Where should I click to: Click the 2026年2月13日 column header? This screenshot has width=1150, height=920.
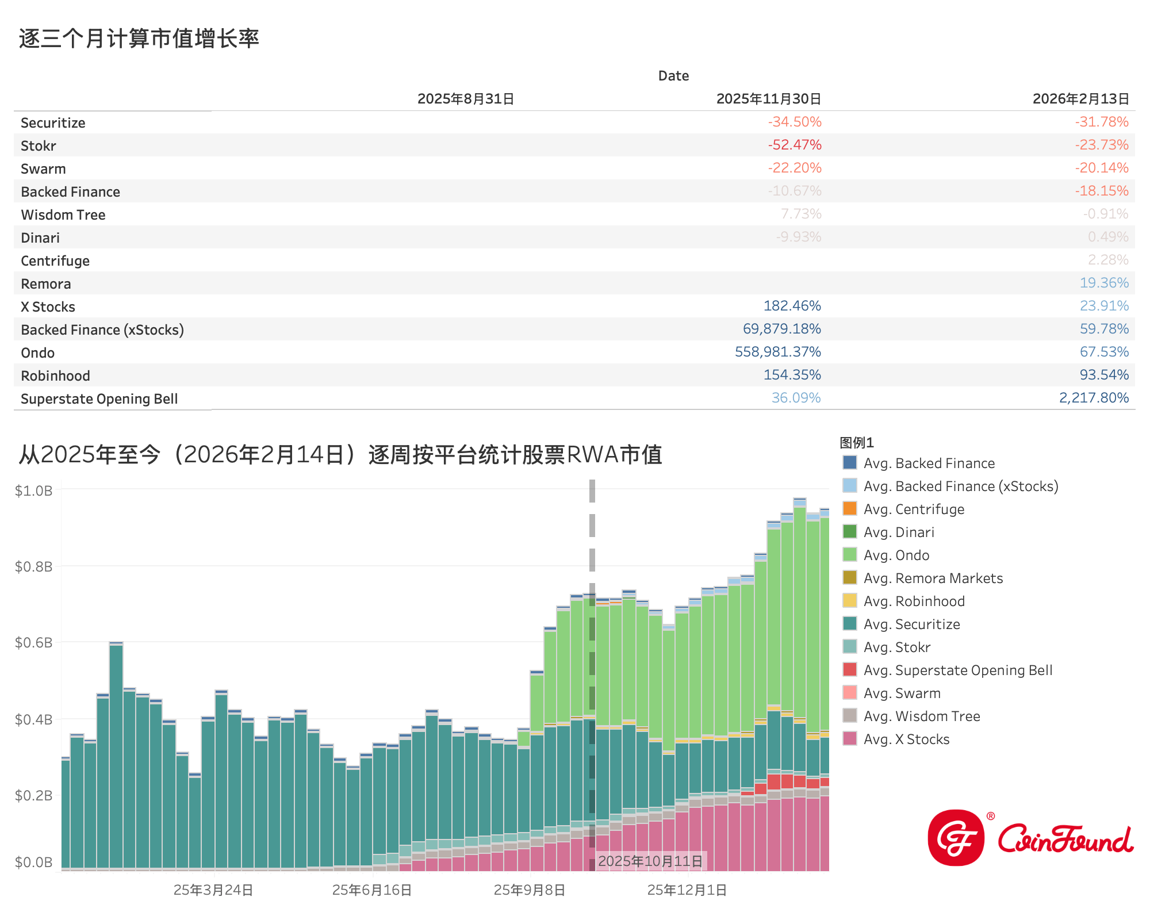click(x=1080, y=99)
